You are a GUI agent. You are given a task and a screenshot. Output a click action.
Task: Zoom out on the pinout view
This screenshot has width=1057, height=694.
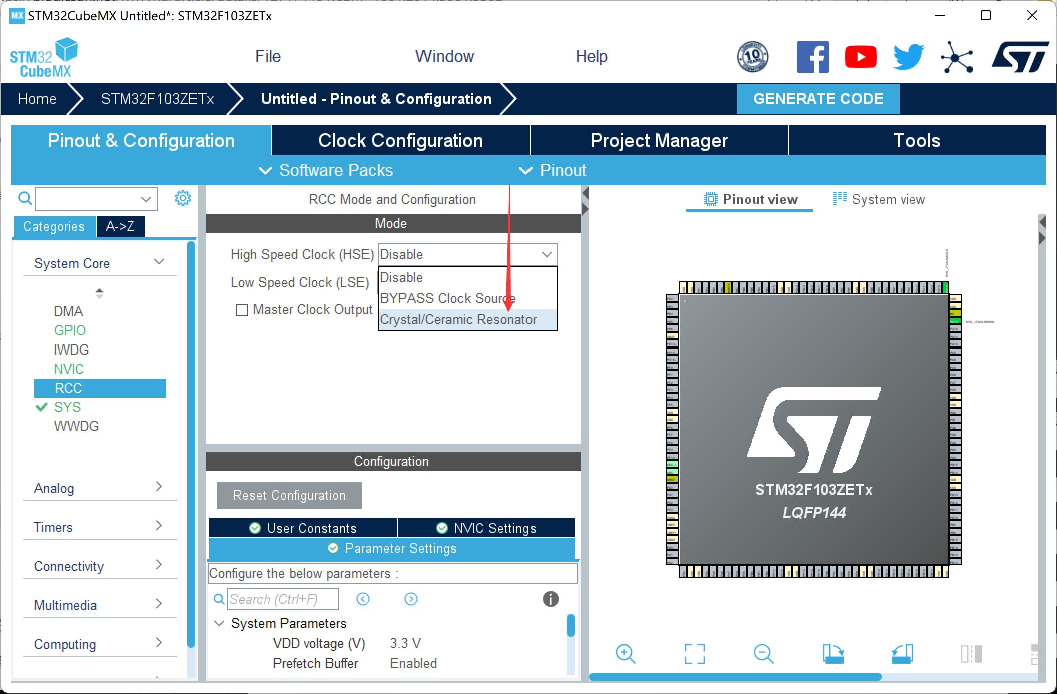763,653
